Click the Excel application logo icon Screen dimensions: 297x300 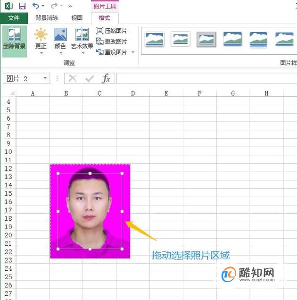point(9,6)
